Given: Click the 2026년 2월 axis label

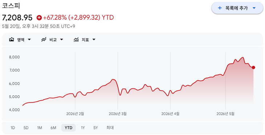Looking at the screenshot, I should (75, 114).
